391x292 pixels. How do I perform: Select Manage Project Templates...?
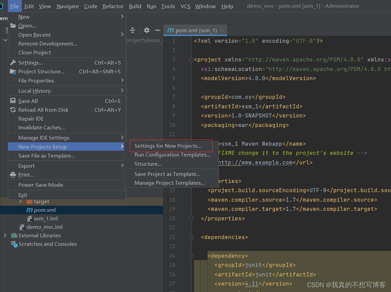[171, 183]
